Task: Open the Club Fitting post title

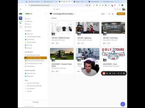Action: tap(110, 38)
